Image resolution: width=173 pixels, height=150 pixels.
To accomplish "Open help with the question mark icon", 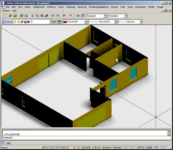I will pyautogui.click(x=70, y=16).
